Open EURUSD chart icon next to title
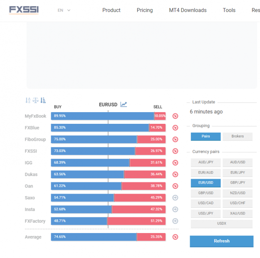Image resolution: width=260 pixels, height=258 pixels. pyautogui.click(x=124, y=104)
